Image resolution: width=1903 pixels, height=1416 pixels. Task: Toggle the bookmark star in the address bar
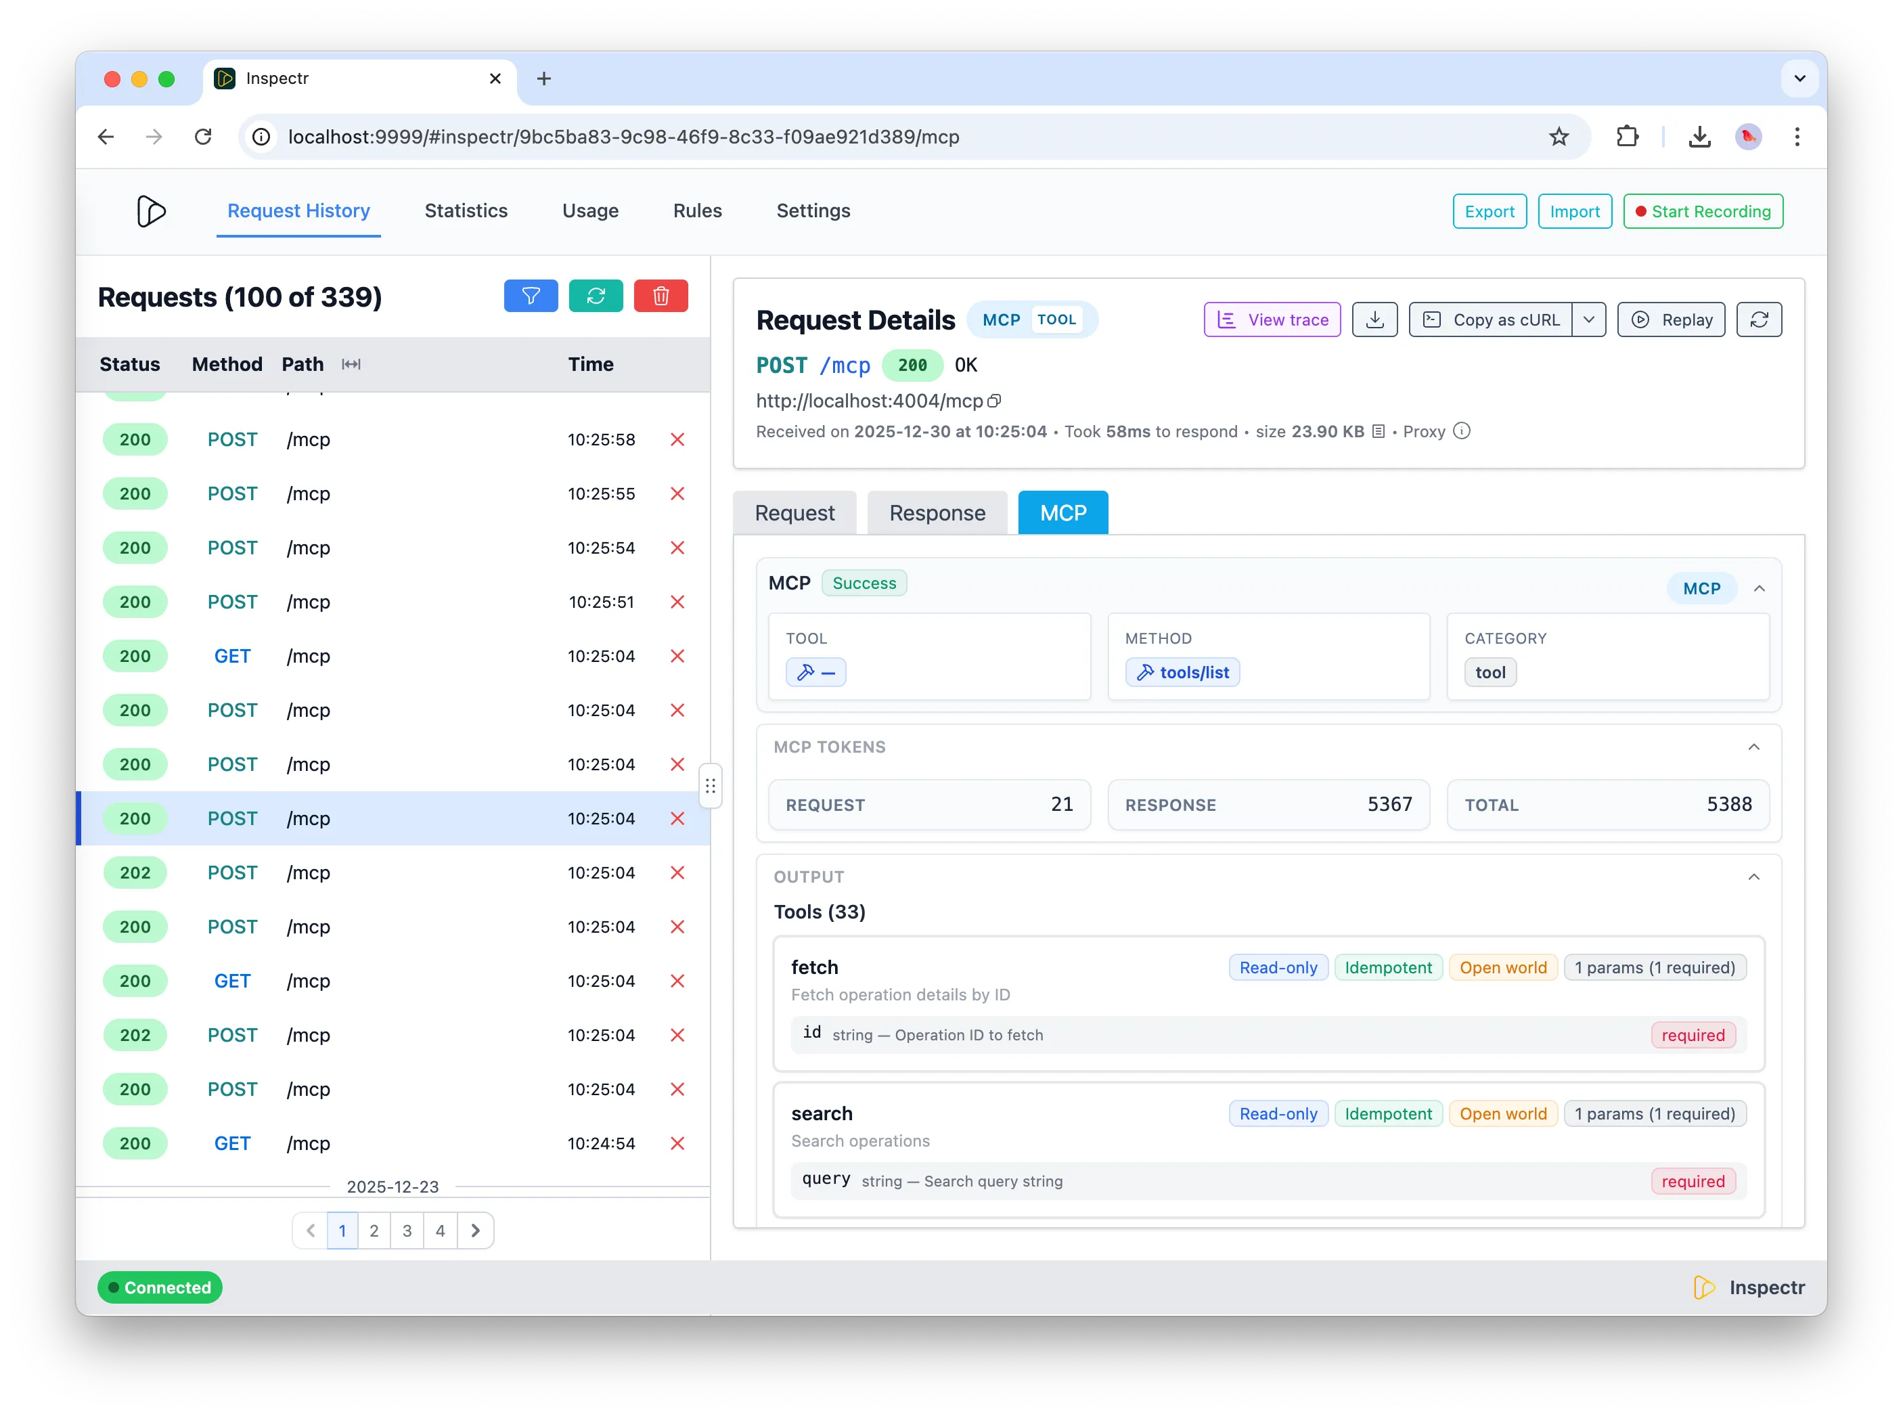(1559, 136)
